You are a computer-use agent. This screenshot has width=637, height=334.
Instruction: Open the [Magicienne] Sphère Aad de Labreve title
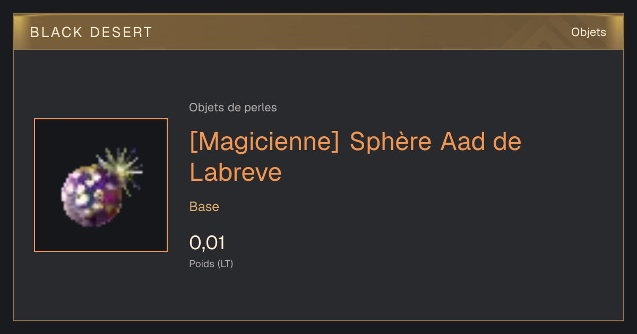(x=355, y=156)
